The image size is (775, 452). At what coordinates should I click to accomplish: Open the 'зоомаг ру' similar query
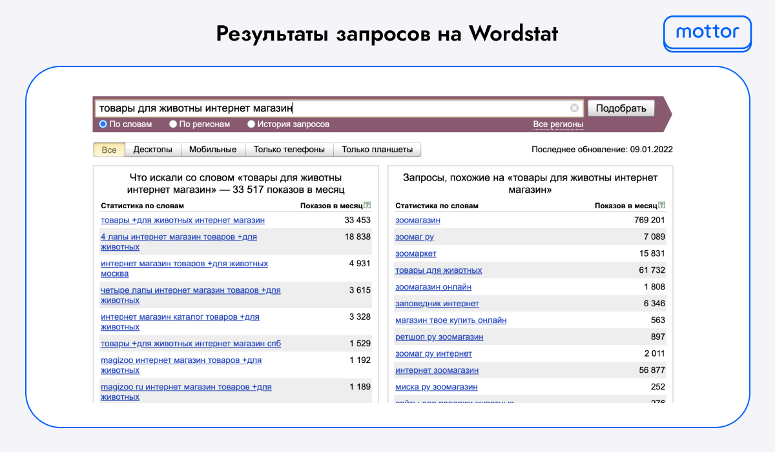[415, 237]
